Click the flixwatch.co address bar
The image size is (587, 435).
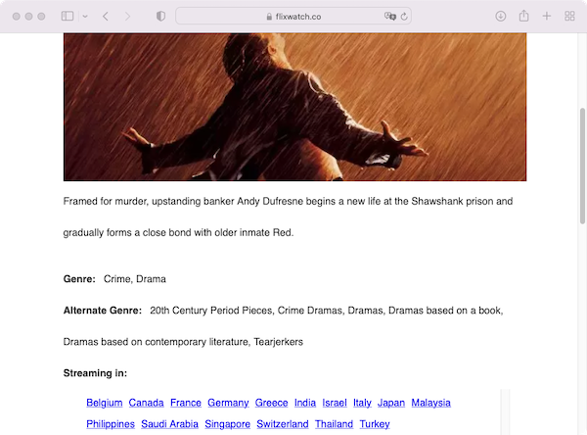pyautogui.click(x=293, y=16)
